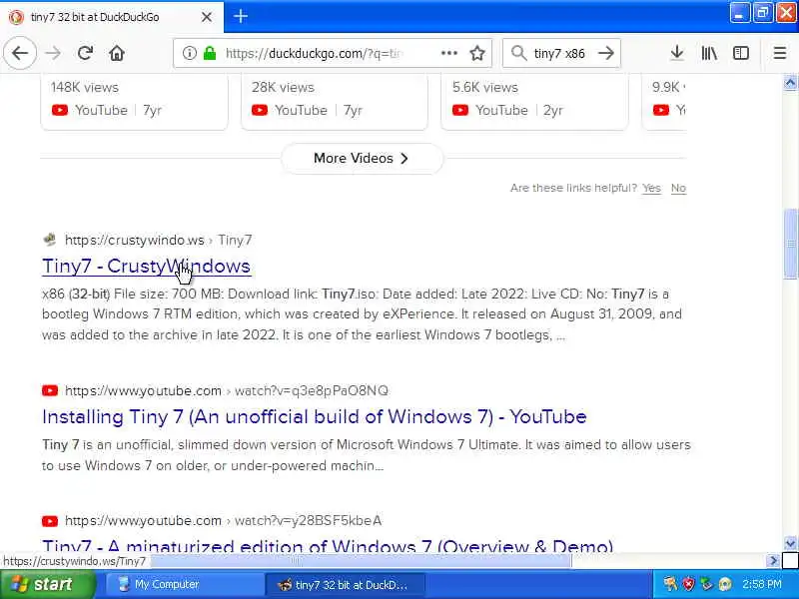Image resolution: width=799 pixels, height=599 pixels.
Task: Open a new tab with the plus icon
Action: point(241,17)
